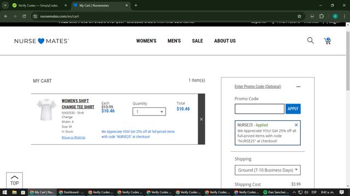The width and height of the screenshot is (350, 196).
Task: Open the Chrome profile avatar
Action: (335, 16)
